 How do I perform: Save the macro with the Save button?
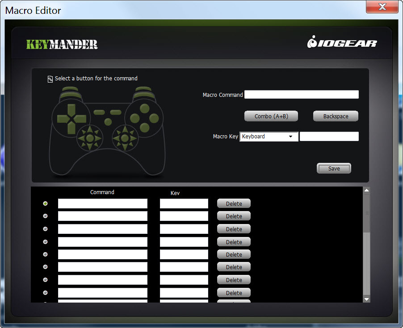[x=334, y=168]
